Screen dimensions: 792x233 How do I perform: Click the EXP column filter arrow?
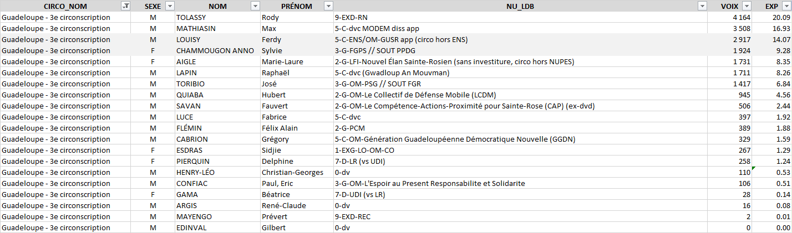click(x=785, y=6)
